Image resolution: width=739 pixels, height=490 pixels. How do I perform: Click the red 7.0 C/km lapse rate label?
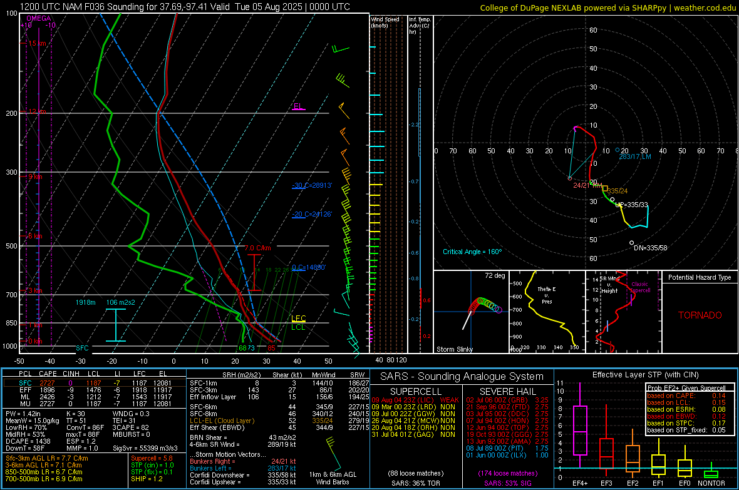pos(258,248)
